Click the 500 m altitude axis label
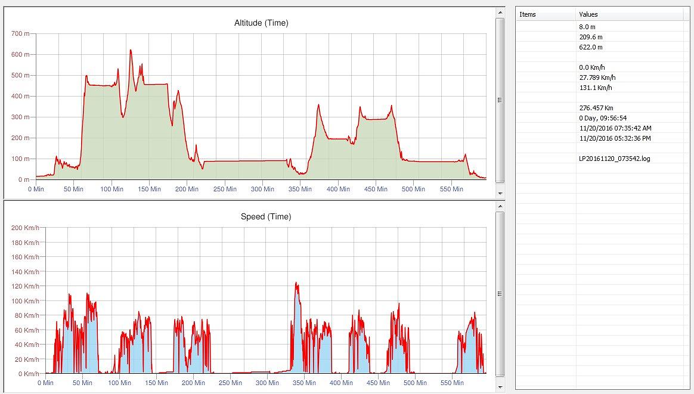The width and height of the screenshot is (694, 394). click(20, 75)
